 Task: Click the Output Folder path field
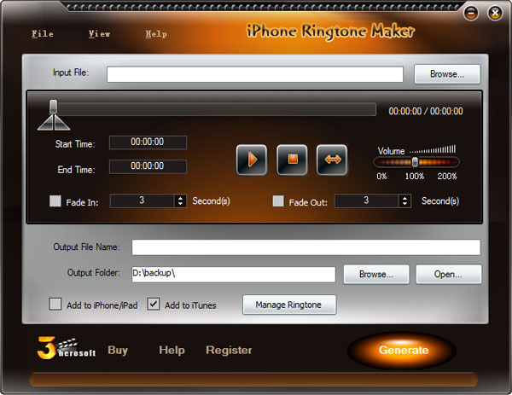(234, 274)
